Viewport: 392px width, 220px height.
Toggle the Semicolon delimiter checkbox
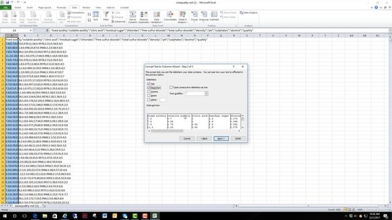(149, 88)
